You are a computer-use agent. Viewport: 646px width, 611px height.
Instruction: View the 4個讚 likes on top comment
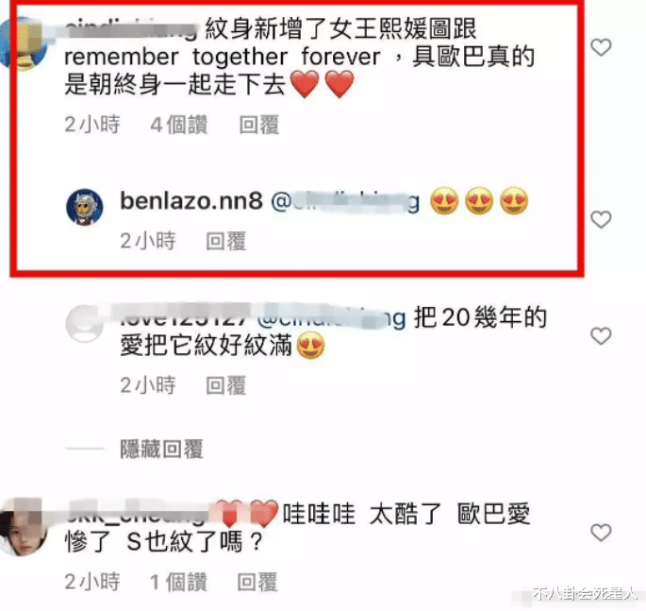click(x=178, y=125)
